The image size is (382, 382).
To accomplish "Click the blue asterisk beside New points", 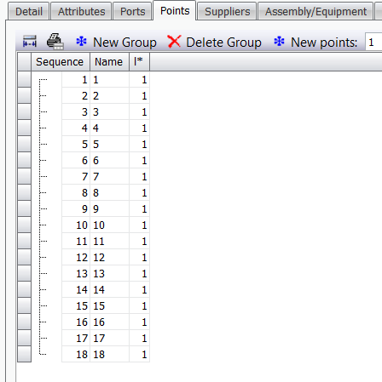I will click(279, 42).
